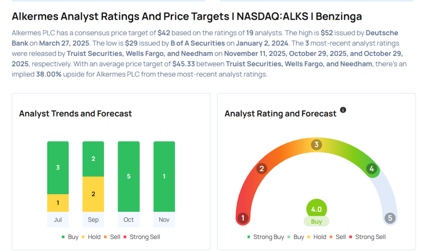421x252 pixels.
Task: Click gauge marker number 2
Action: pyautogui.click(x=261, y=168)
